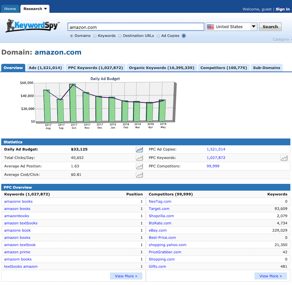Click the 40,652 Total Clicks/Day value
The image size is (292, 285).
pos(77,158)
